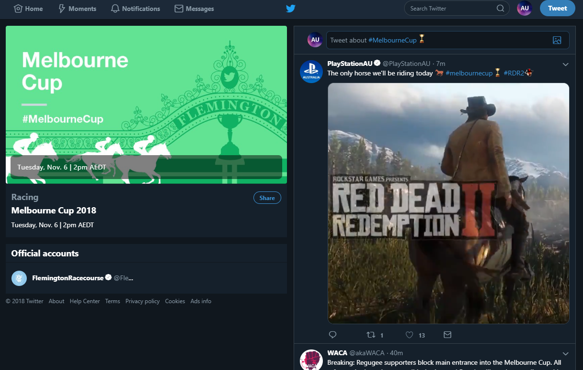Open the Terms footer link
The height and width of the screenshot is (370, 583).
click(x=113, y=301)
